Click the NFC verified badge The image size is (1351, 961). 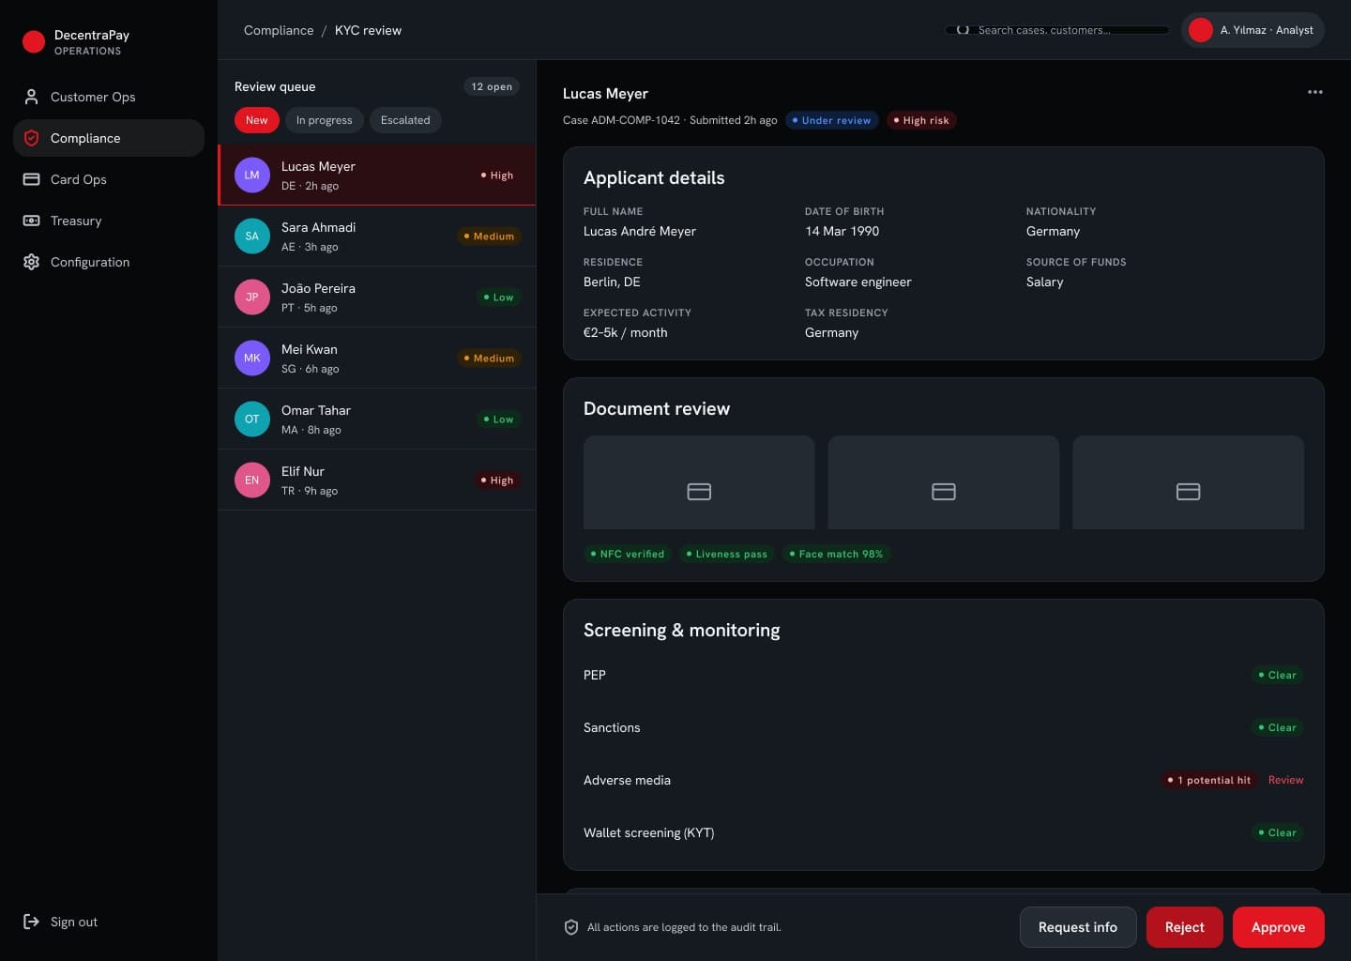pyautogui.click(x=628, y=554)
